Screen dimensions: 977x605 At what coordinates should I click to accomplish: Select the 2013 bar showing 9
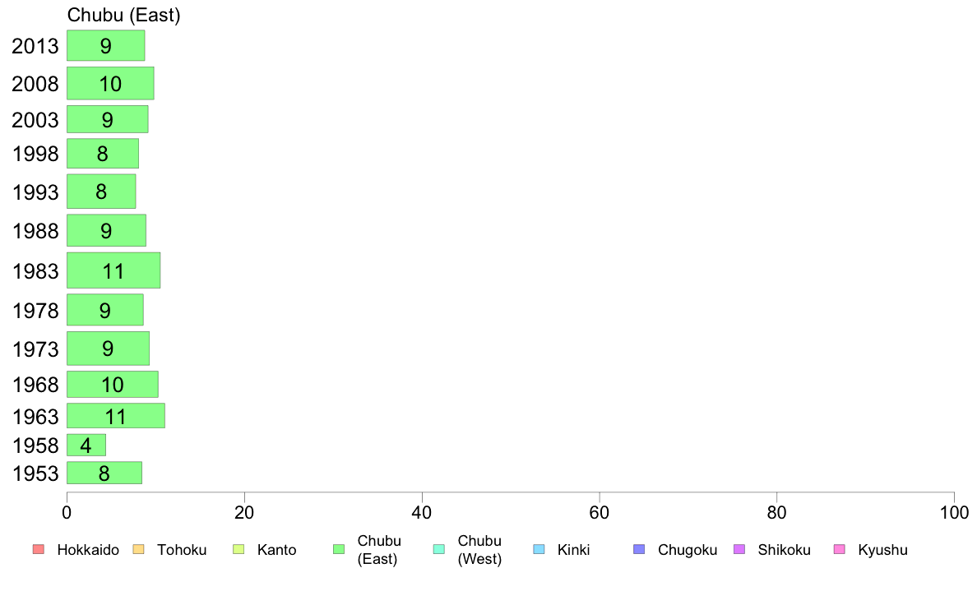(x=106, y=45)
